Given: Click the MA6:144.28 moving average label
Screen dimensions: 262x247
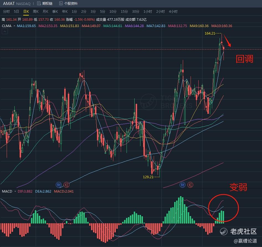Looking at the screenshot, I should coord(134,26).
